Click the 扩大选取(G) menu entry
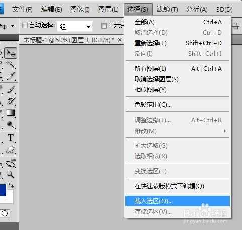 tap(178, 146)
